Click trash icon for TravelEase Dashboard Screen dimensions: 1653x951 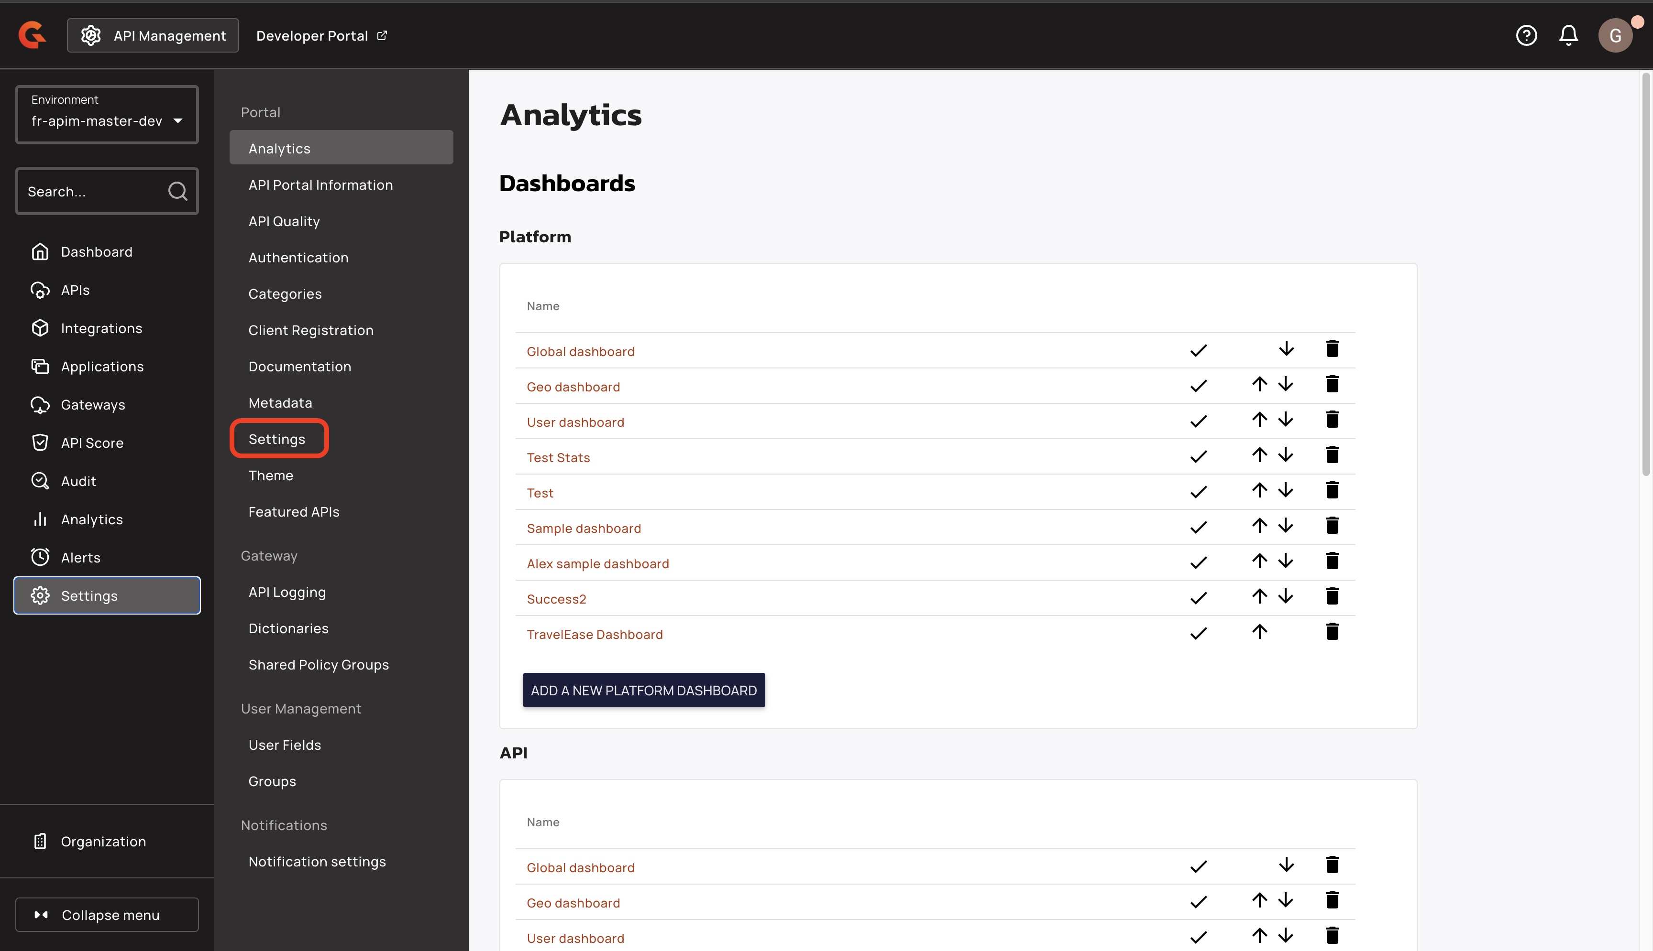pos(1332,632)
